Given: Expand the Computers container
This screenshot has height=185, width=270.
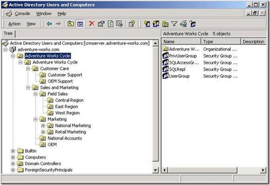Looking at the screenshot, I should coord(13,157).
